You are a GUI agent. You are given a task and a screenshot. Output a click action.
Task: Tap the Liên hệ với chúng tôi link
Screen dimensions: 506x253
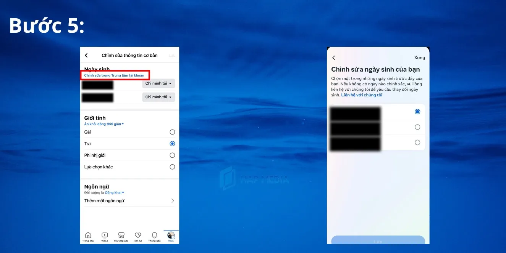(361, 94)
